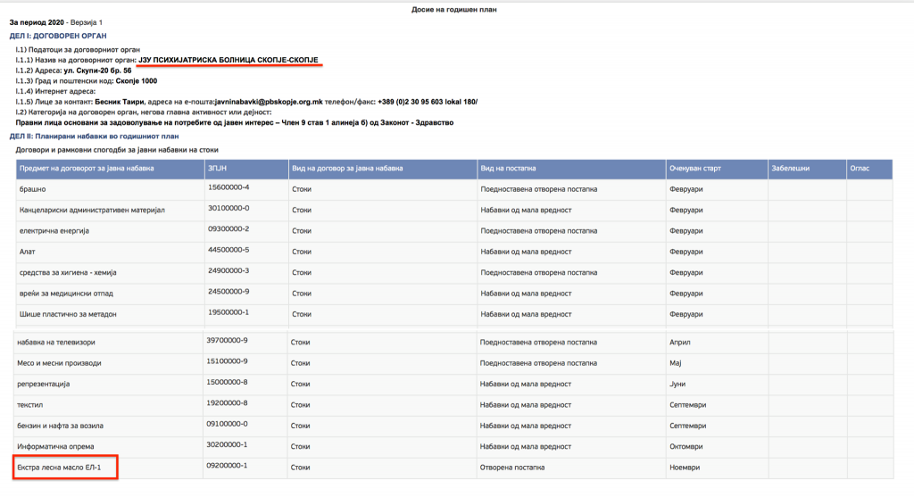Click phone number '+389 (0)2 30 95 603 lokal 180/'

tap(428, 102)
